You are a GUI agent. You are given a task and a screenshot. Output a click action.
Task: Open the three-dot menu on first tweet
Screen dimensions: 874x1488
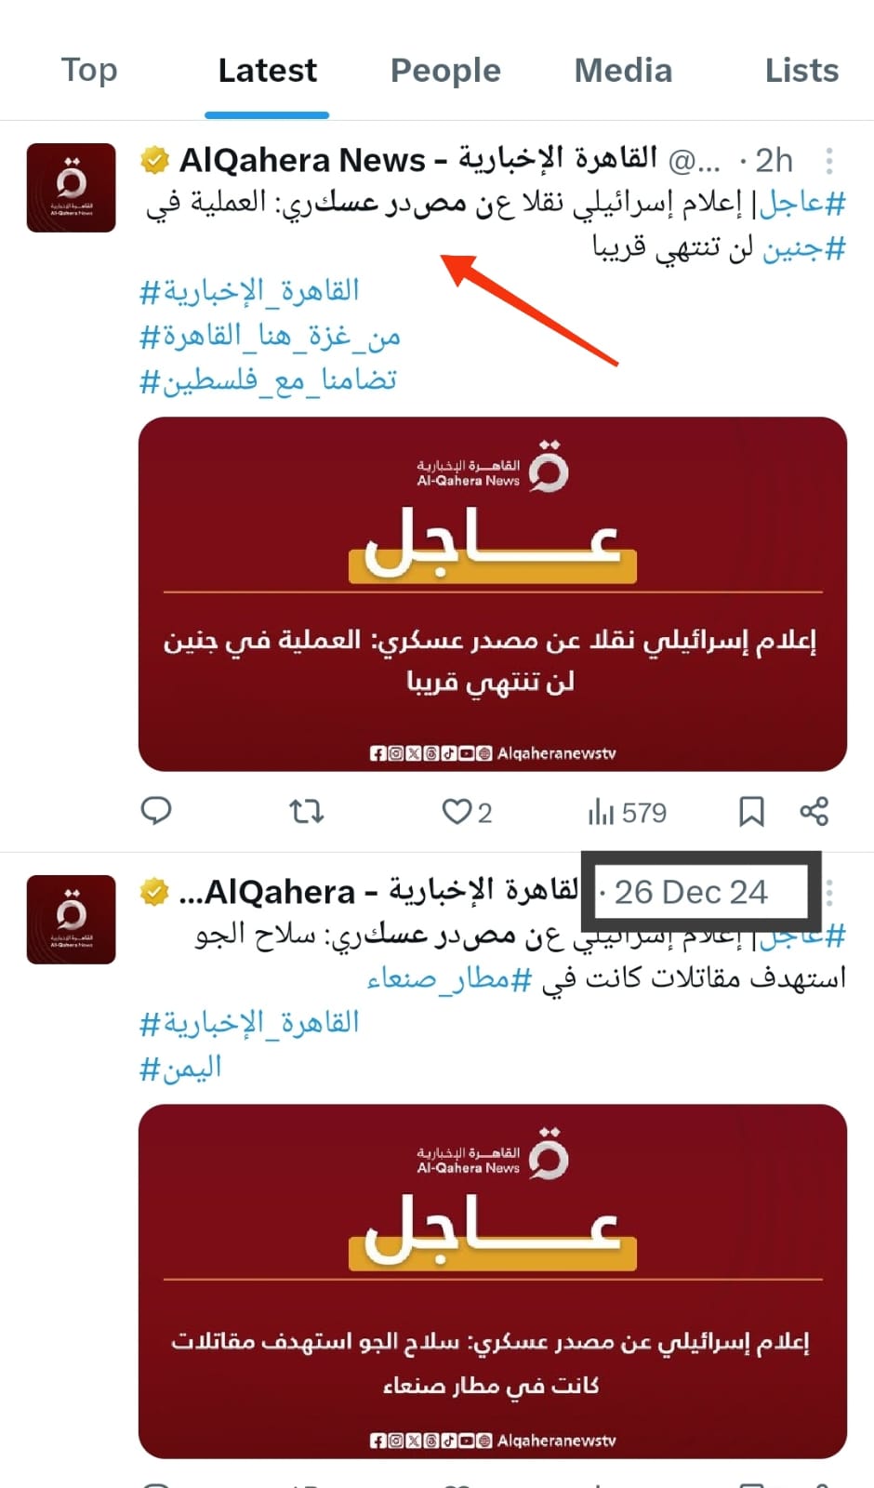[829, 161]
